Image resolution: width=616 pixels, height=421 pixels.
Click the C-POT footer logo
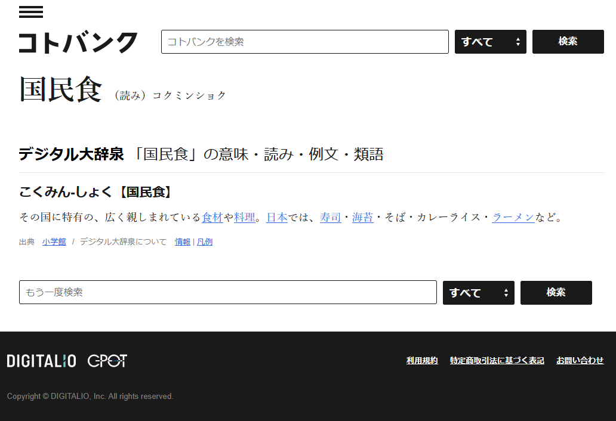107,361
